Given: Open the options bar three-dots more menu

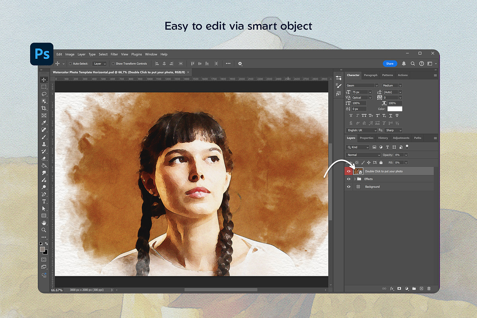Looking at the screenshot, I should pos(228,64).
